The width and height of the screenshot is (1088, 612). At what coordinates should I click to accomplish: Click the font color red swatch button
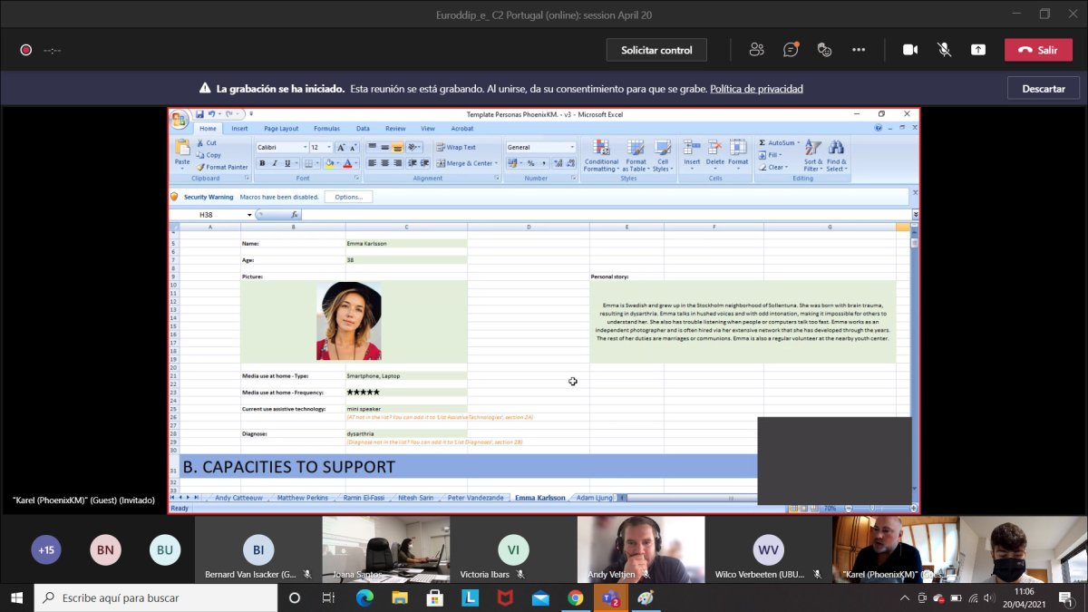click(347, 163)
